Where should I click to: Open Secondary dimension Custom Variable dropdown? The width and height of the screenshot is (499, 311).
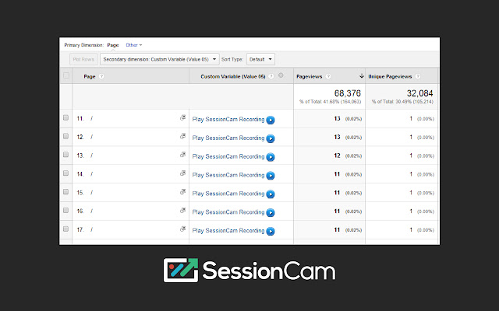coord(159,59)
